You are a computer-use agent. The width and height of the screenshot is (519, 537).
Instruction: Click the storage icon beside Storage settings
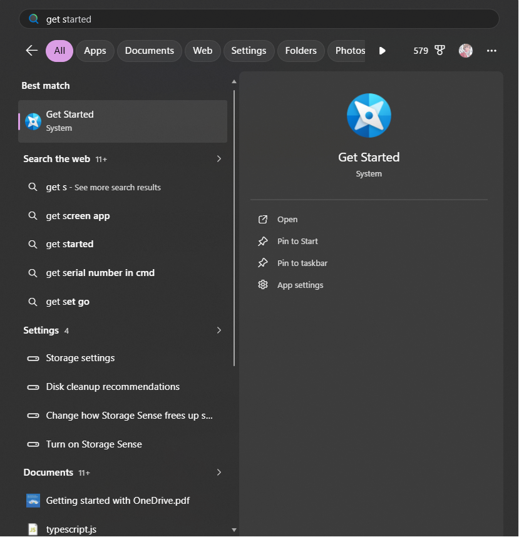(x=33, y=359)
